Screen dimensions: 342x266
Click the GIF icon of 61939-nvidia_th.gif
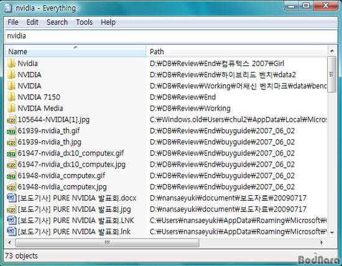(x=11, y=131)
